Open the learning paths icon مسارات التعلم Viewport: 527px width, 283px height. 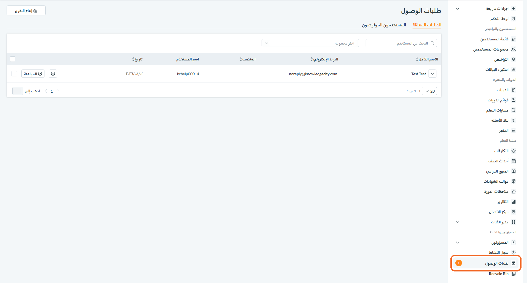click(x=514, y=110)
